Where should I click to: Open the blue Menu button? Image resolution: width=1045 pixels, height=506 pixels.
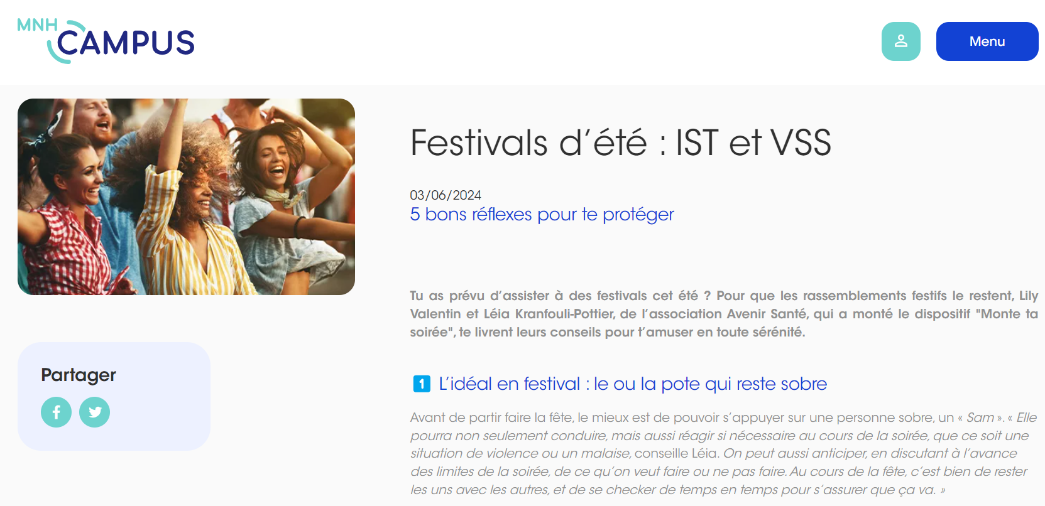(x=987, y=41)
